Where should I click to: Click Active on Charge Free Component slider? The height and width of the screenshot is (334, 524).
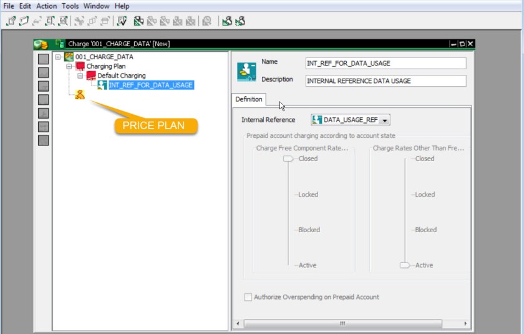308,265
